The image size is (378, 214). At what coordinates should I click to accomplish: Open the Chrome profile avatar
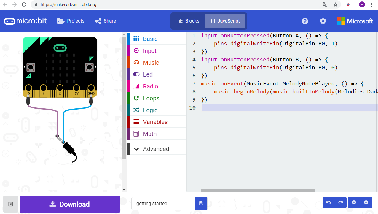pos(362,4)
